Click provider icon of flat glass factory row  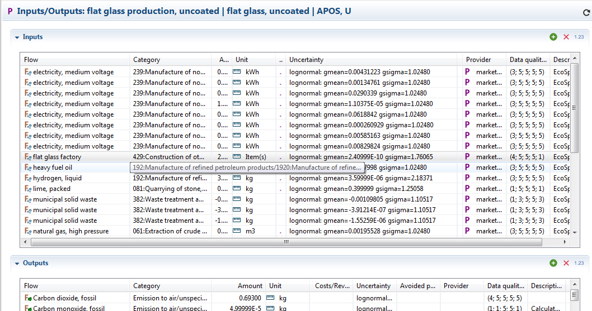(x=468, y=157)
